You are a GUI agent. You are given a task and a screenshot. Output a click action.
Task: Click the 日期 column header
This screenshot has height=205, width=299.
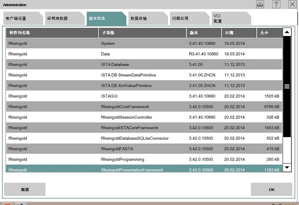(x=239, y=32)
